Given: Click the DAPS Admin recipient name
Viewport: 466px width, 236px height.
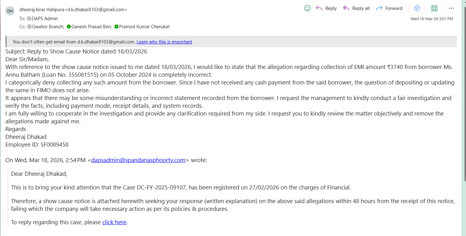Looking at the screenshot, I should coord(45,19).
